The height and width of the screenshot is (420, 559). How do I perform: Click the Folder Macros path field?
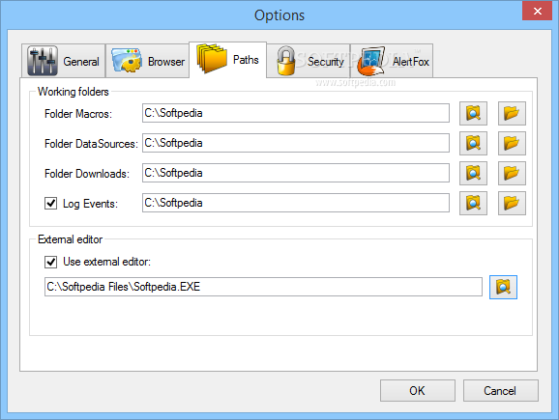click(296, 113)
